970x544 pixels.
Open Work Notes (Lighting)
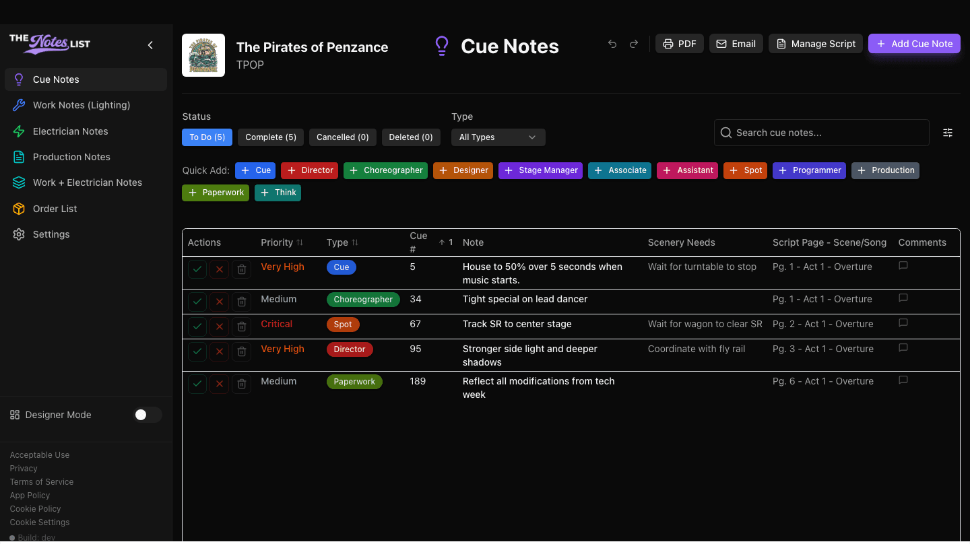coord(86,105)
